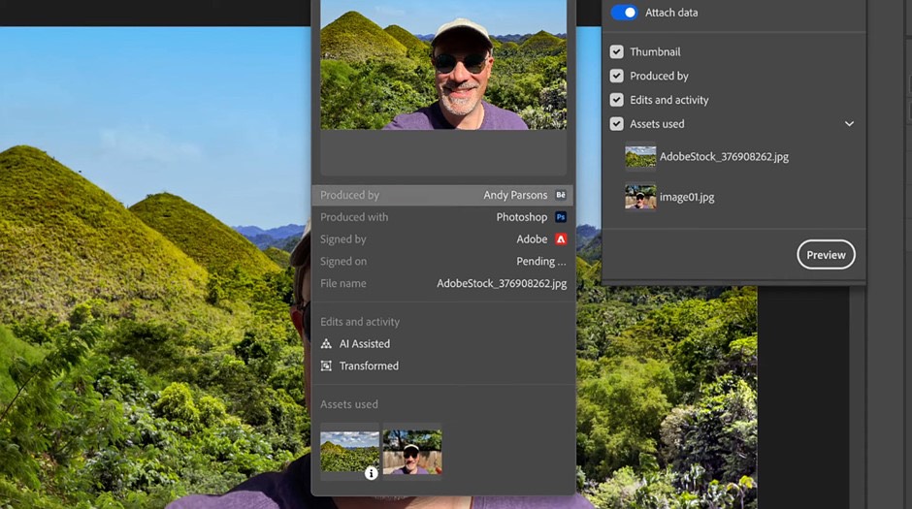
Task: Click the Transformed icon
Action: (x=326, y=366)
